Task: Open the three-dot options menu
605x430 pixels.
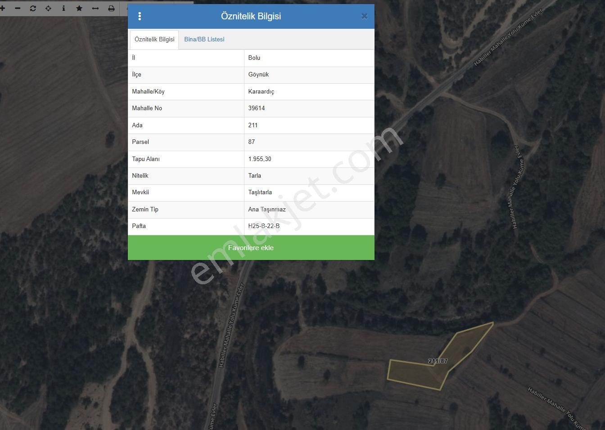Action: tap(140, 16)
